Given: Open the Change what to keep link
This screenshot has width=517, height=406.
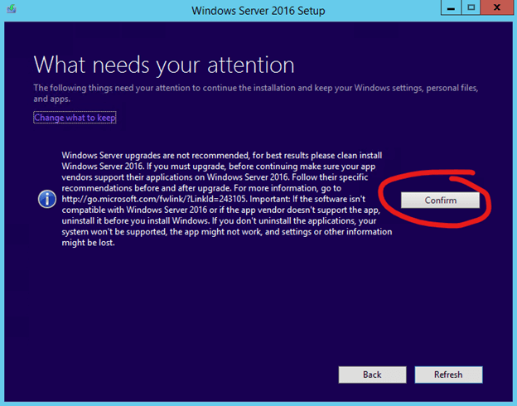Looking at the screenshot, I should (x=75, y=118).
